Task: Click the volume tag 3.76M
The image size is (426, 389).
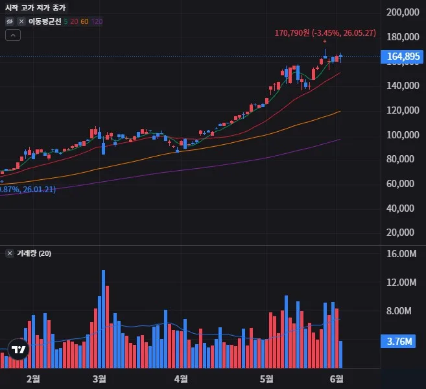Action: pos(398,341)
